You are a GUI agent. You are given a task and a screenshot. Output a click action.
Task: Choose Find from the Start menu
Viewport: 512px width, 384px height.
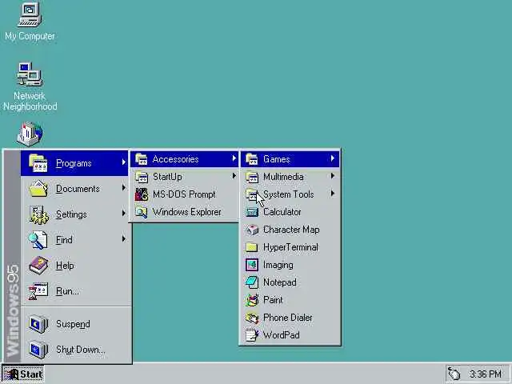point(74,240)
